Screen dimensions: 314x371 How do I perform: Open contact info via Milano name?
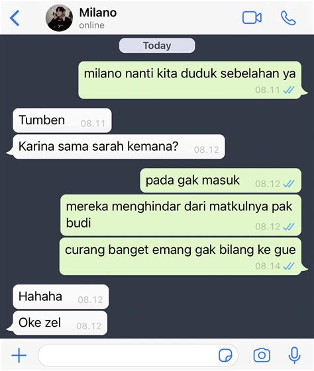pos(98,13)
